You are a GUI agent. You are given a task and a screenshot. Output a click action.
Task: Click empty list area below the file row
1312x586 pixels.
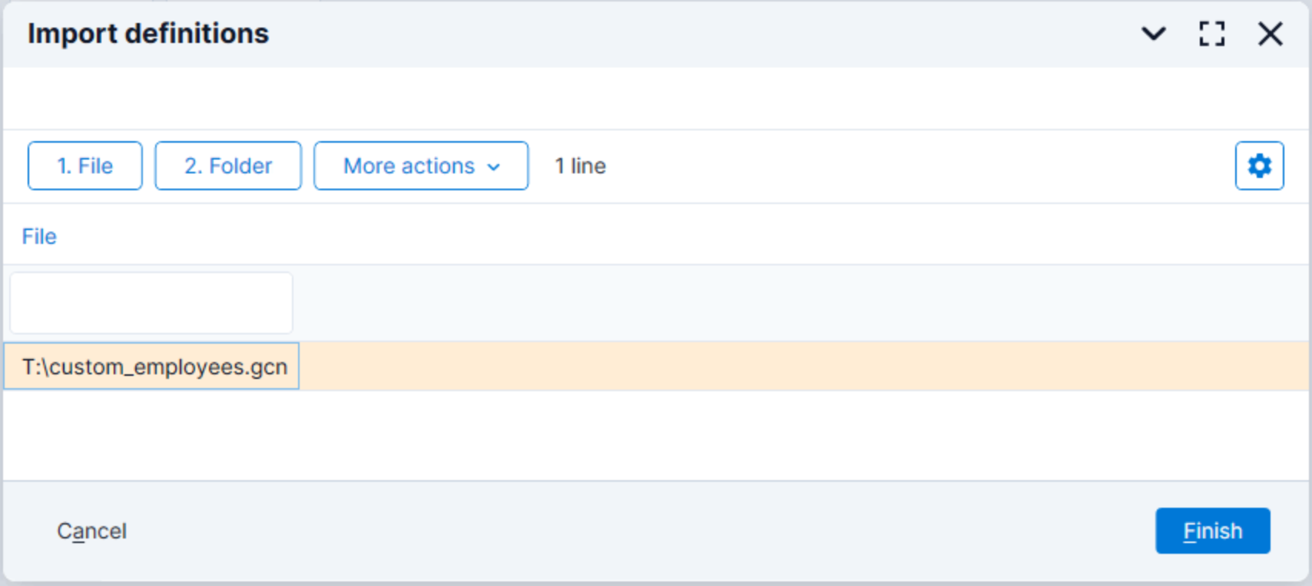[655, 436]
